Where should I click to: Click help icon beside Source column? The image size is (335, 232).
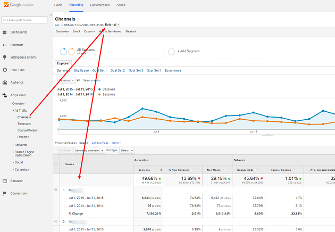coord(77,164)
